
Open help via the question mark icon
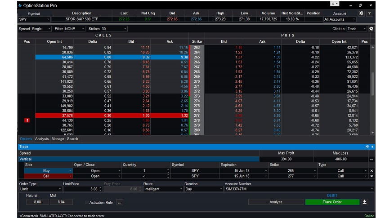tap(369, 13)
